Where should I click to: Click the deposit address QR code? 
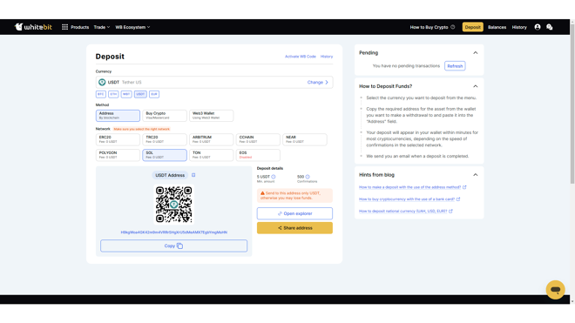(173, 205)
